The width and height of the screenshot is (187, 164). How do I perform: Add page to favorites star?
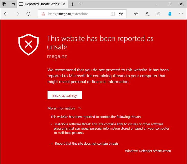(x=121, y=14)
